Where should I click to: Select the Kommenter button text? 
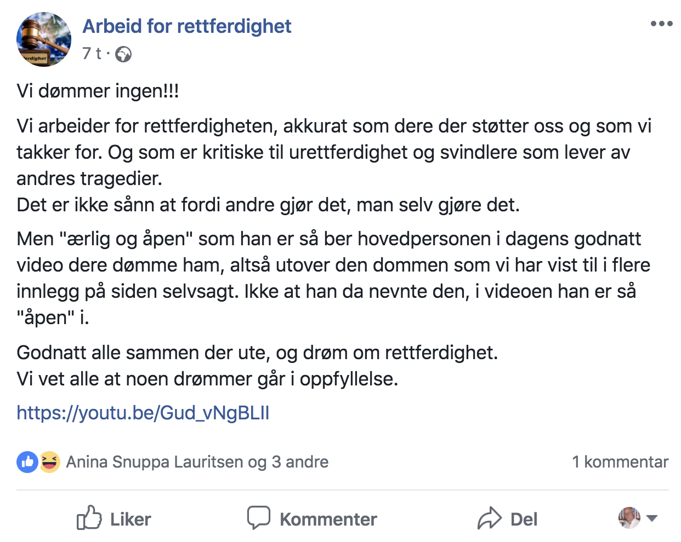(x=328, y=519)
